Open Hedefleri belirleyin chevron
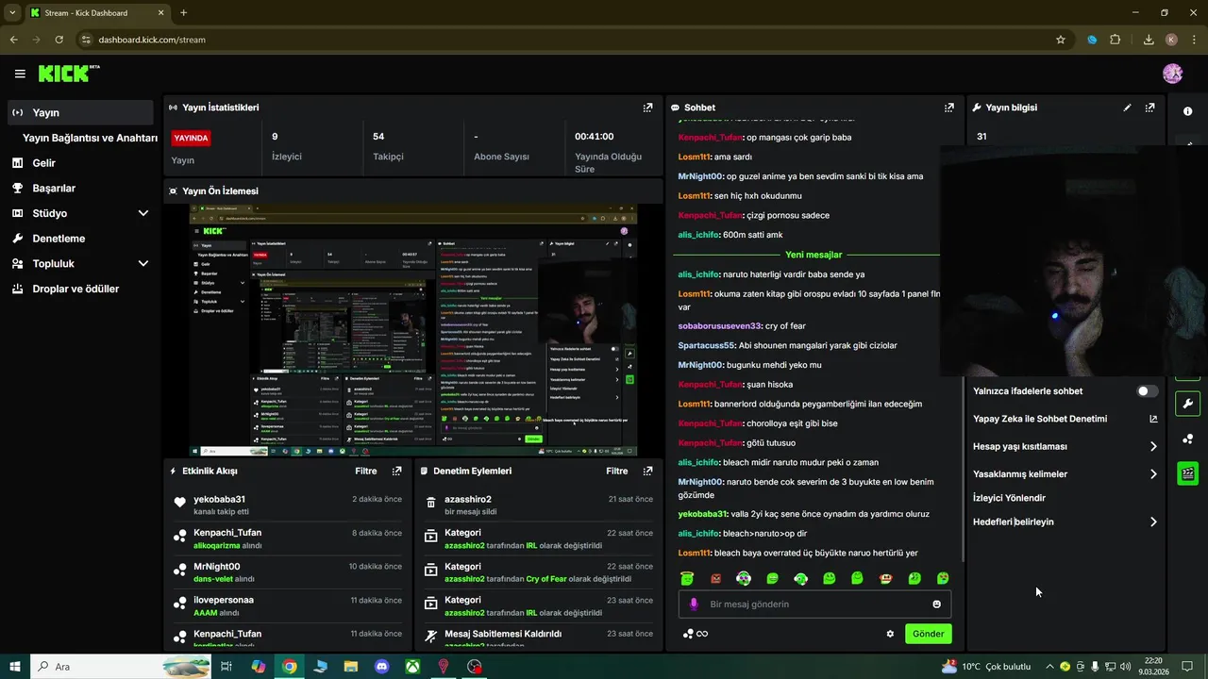 coord(1153,522)
